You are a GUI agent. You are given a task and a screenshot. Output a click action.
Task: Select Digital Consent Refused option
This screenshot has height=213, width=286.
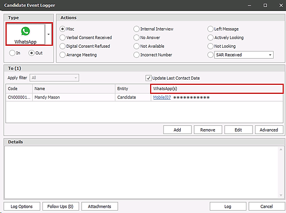62,46
